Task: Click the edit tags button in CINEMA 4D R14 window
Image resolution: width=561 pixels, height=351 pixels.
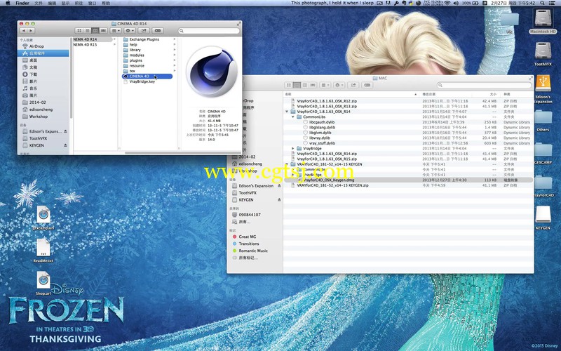Action: point(158,31)
